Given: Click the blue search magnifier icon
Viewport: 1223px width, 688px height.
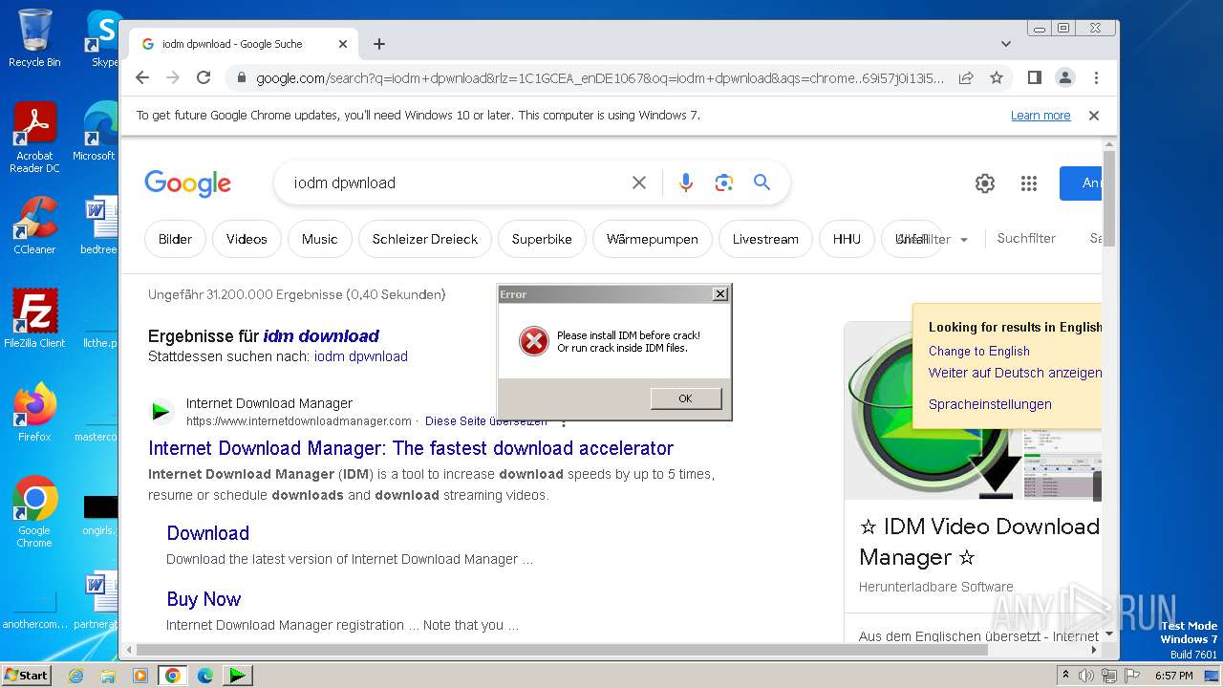Looking at the screenshot, I should 762,183.
